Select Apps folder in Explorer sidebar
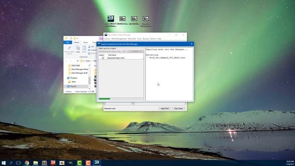 [x=72, y=82]
